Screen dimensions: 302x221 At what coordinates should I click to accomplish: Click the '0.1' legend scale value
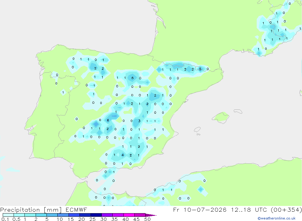[5, 219]
